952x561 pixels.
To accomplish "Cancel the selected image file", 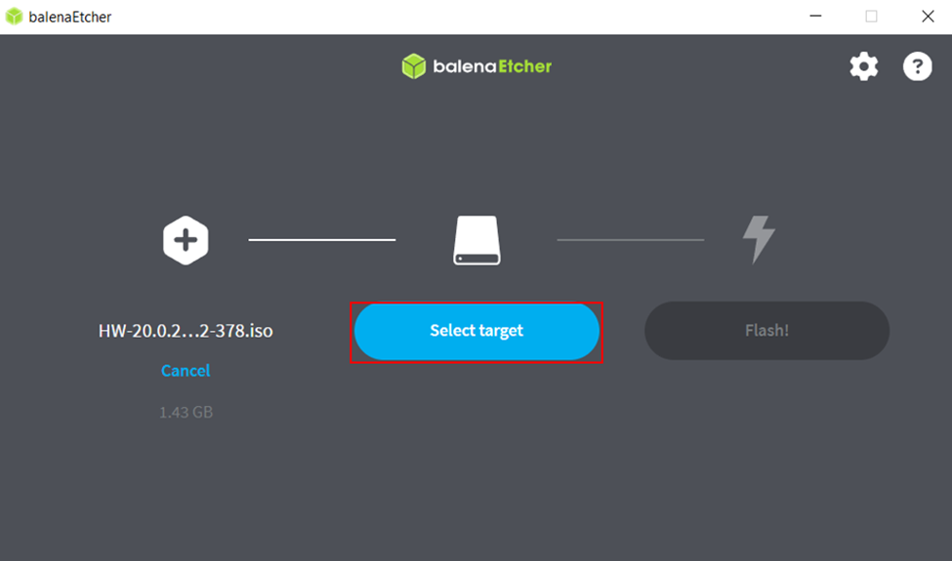I will (x=186, y=371).
